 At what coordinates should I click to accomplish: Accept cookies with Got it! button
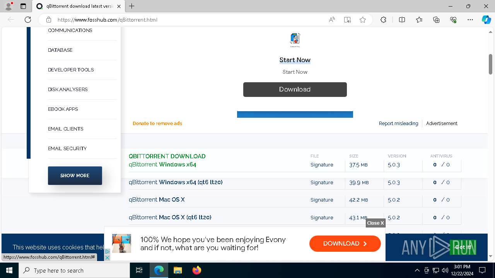(463, 247)
